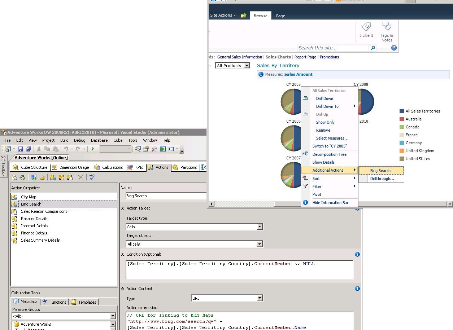Open the Action Content Type dropdown showing URL
Viewport: 453px width, 330px height.
(260, 298)
